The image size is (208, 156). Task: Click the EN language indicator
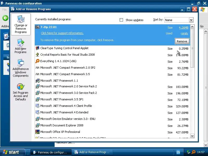tap(178, 152)
